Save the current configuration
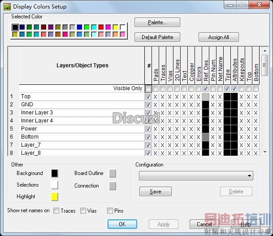This screenshot has height=236, width=273. pyautogui.click(x=156, y=192)
